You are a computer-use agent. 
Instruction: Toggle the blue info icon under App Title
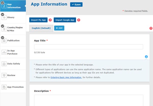point(146,56)
